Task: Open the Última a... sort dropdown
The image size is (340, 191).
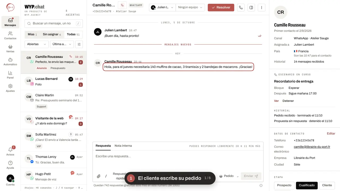Action: tap(62, 44)
